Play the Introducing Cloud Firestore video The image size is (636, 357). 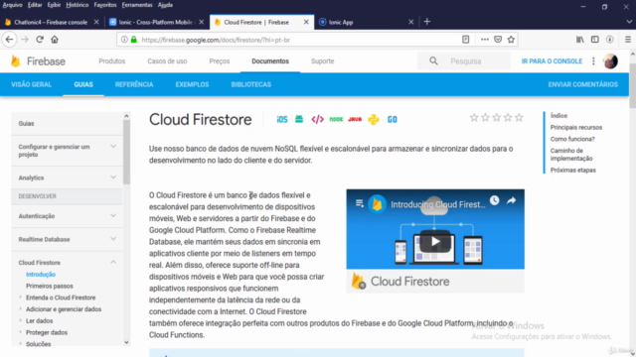click(435, 242)
